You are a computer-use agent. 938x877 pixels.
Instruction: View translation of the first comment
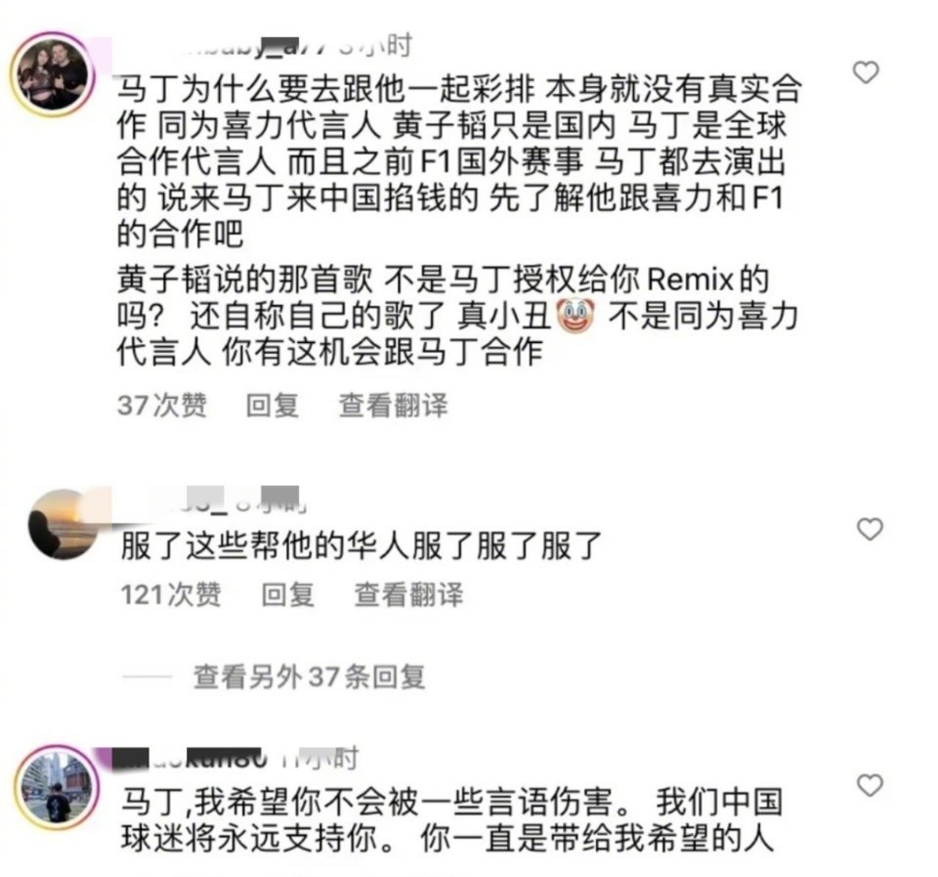tap(393, 406)
